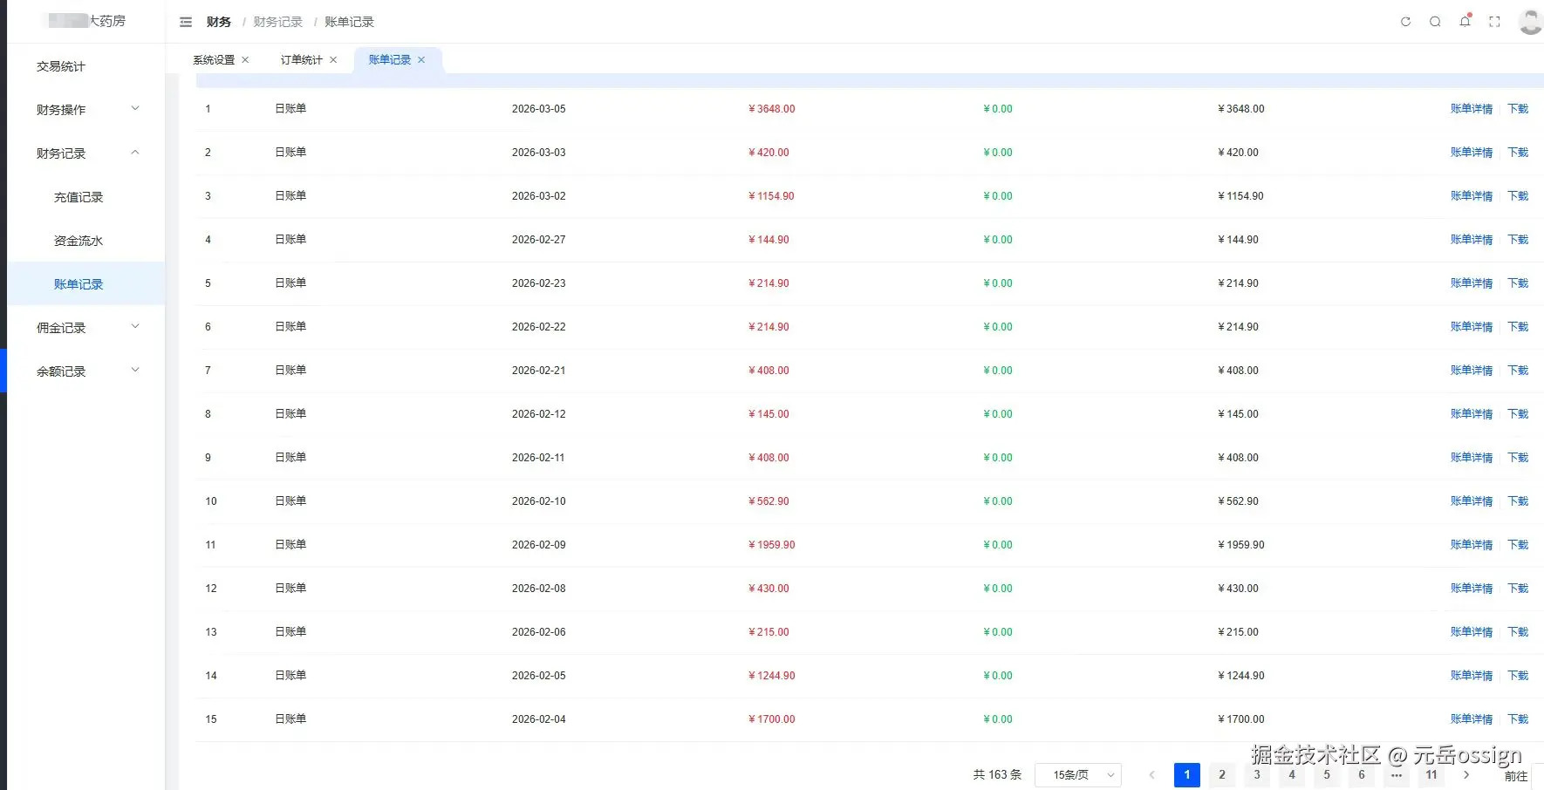Open 账单详情 for 2026-02-27 bill
The width and height of the screenshot is (1544, 790).
coord(1472,240)
